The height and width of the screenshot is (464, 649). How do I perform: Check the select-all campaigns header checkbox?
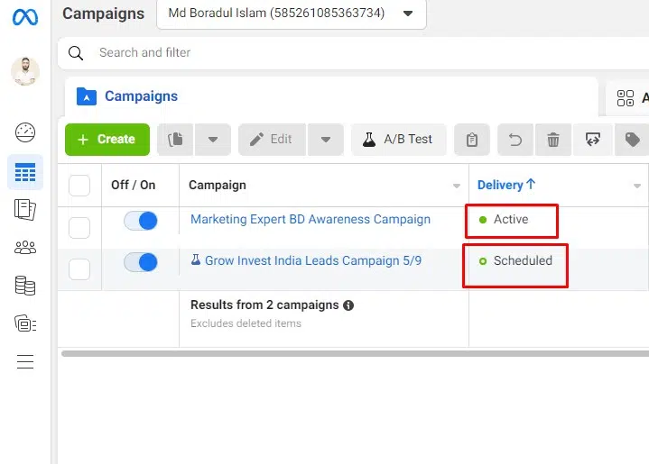pyautogui.click(x=79, y=186)
